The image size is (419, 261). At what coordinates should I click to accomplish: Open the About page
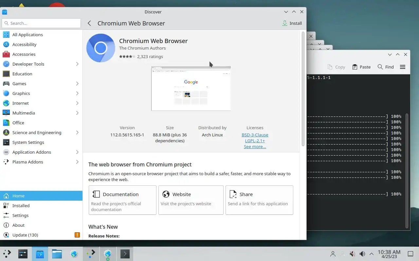coord(41,225)
